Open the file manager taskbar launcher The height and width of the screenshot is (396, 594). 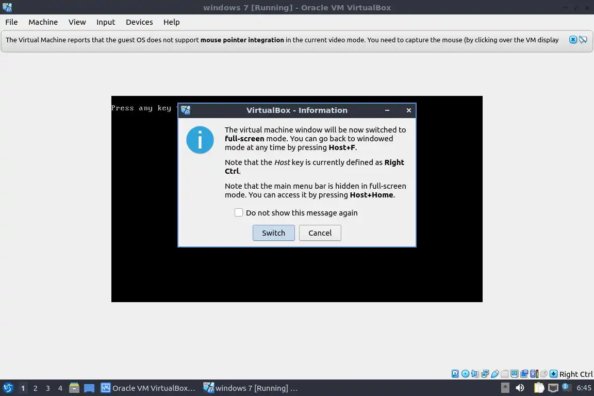coord(74,388)
